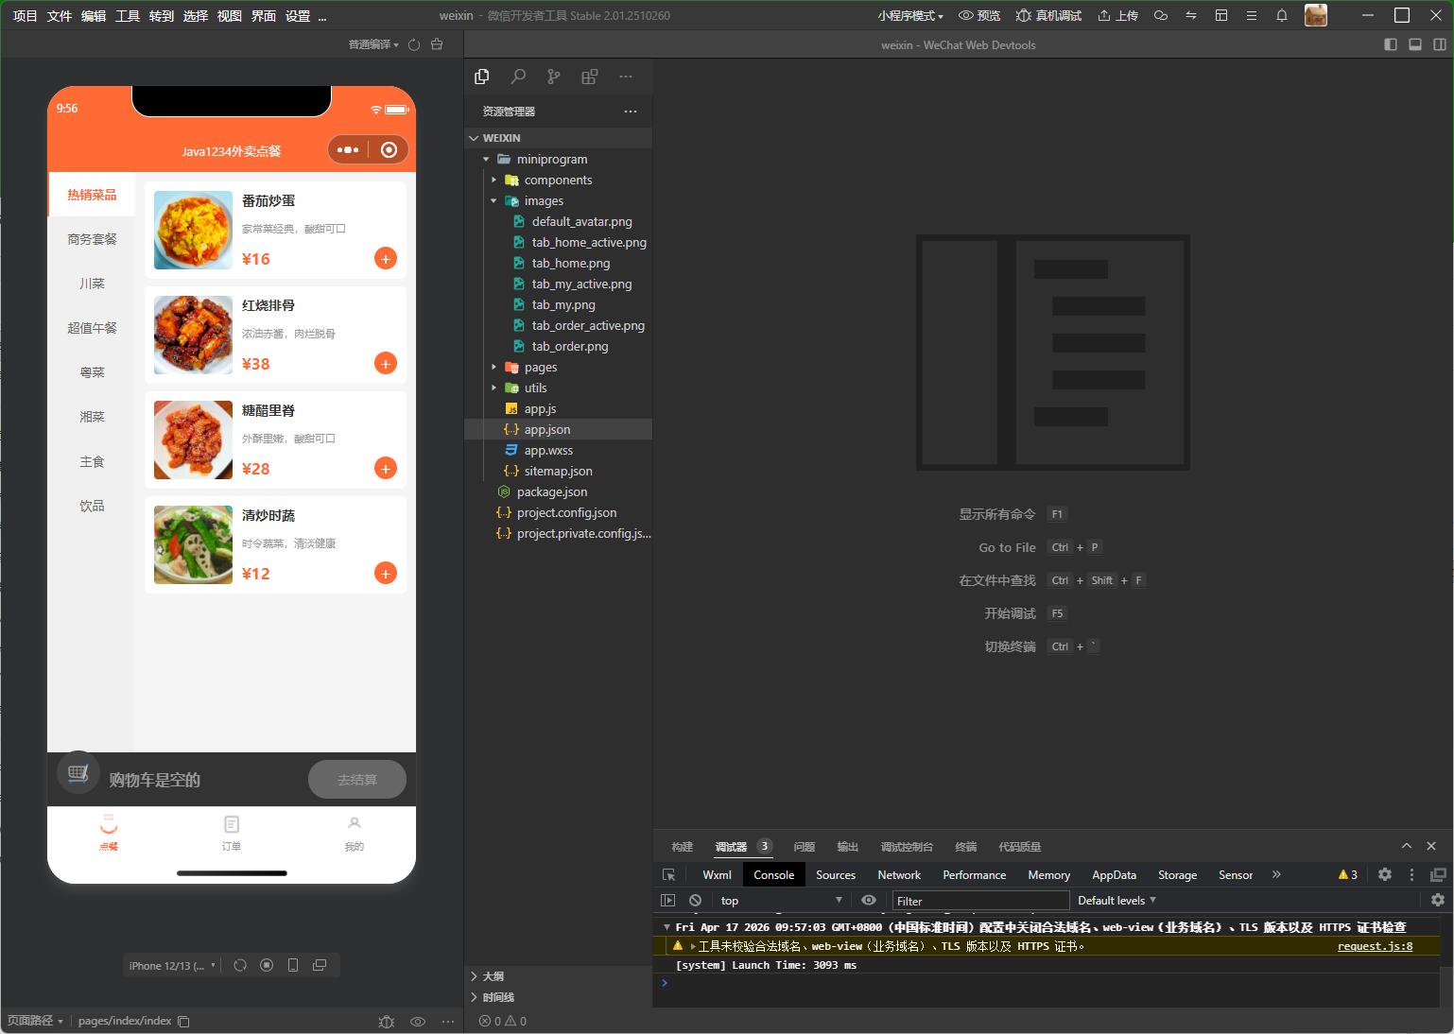The height and width of the screenshot is (1034, 1454).
Task: Copy page path with the copy icon
Action: (184, 1021)
